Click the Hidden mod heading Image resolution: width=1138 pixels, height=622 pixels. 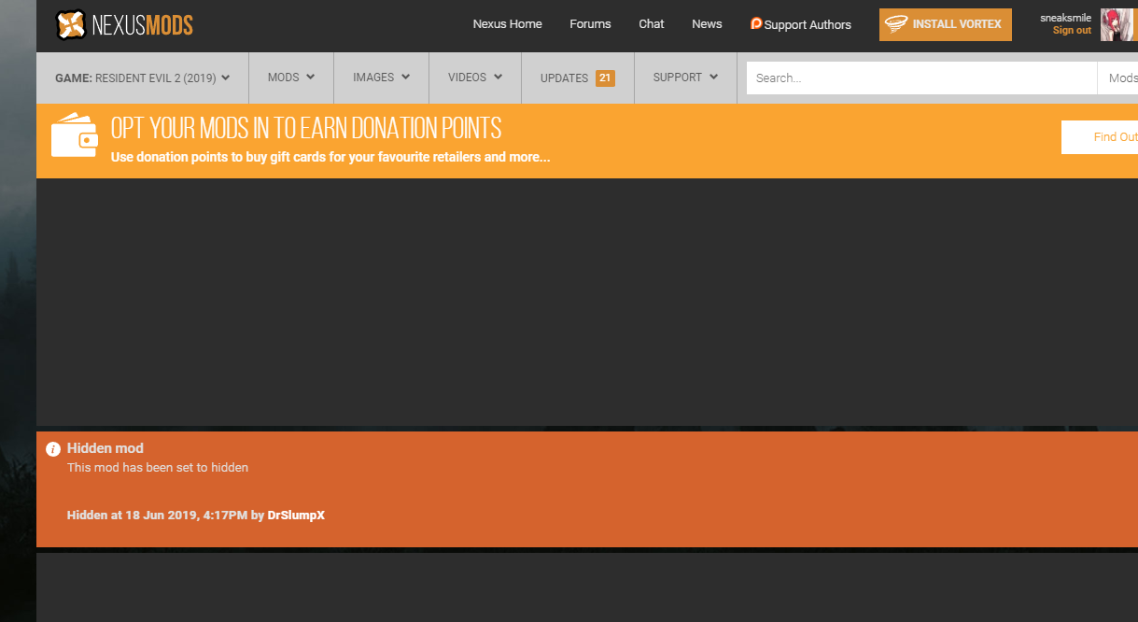(105, 448)
